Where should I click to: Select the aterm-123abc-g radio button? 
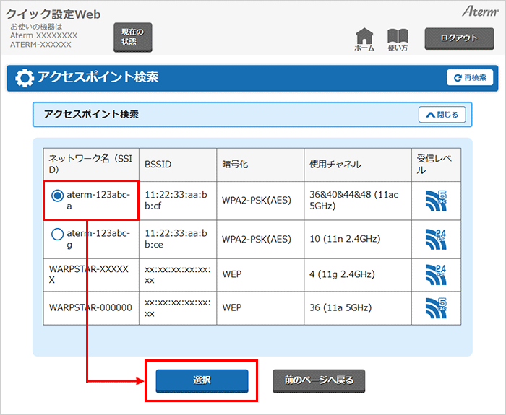pos(57,233)
